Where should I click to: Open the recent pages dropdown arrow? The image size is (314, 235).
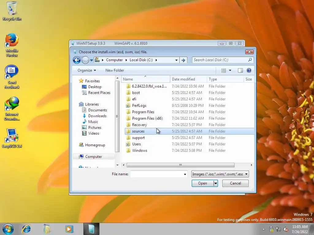[x=91, y=60]
